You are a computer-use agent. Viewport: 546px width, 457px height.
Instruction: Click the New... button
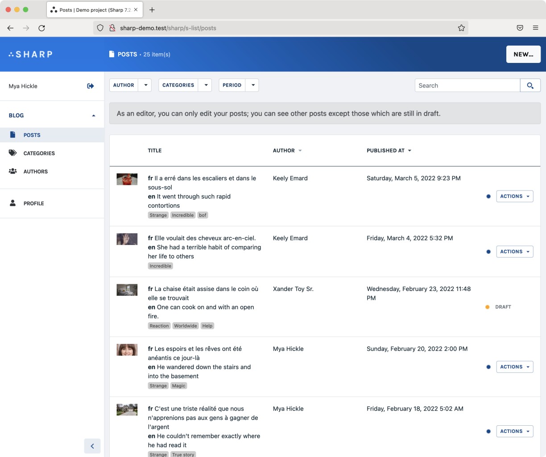click(523, 54)
